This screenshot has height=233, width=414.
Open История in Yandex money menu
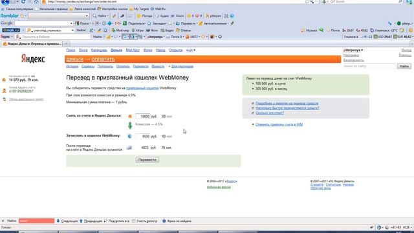(72, 66)
